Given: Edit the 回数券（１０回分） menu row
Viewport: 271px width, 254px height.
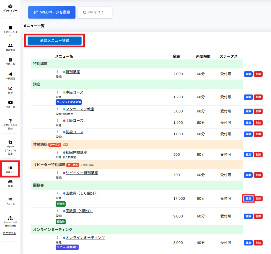Looking at the screenshot, I should (x=248, y=198).
